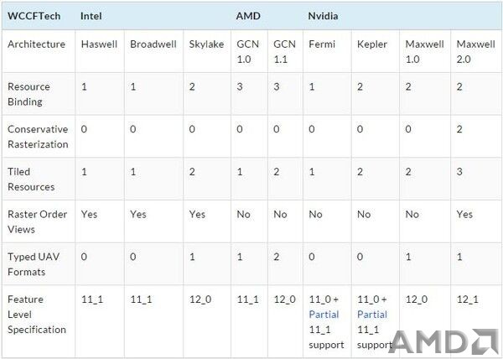The width and height of the screenshot is (503, 359).
Task: Select the Typed UAV Formats row label
Action: (34, 264)
